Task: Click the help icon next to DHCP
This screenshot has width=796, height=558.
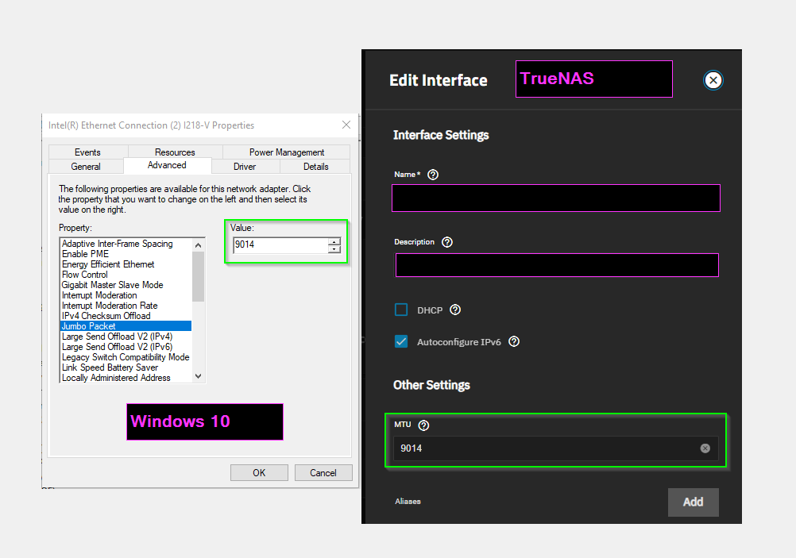Action: click(x=453, y=310)
